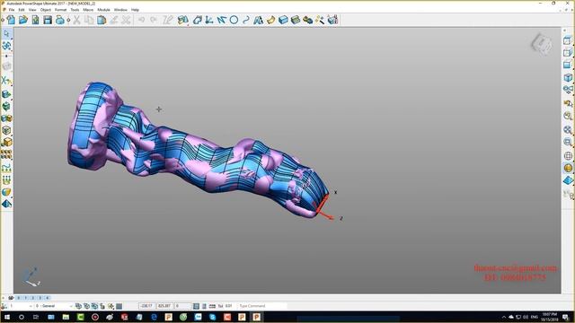Open the Mesh tools icon

coord(307,20)
